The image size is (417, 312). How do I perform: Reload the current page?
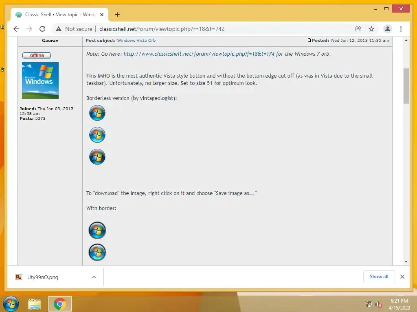[x=42, y=29]
